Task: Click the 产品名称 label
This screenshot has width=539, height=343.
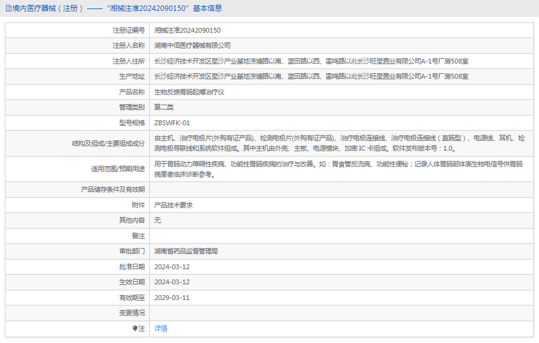Action: coord(132,92)
